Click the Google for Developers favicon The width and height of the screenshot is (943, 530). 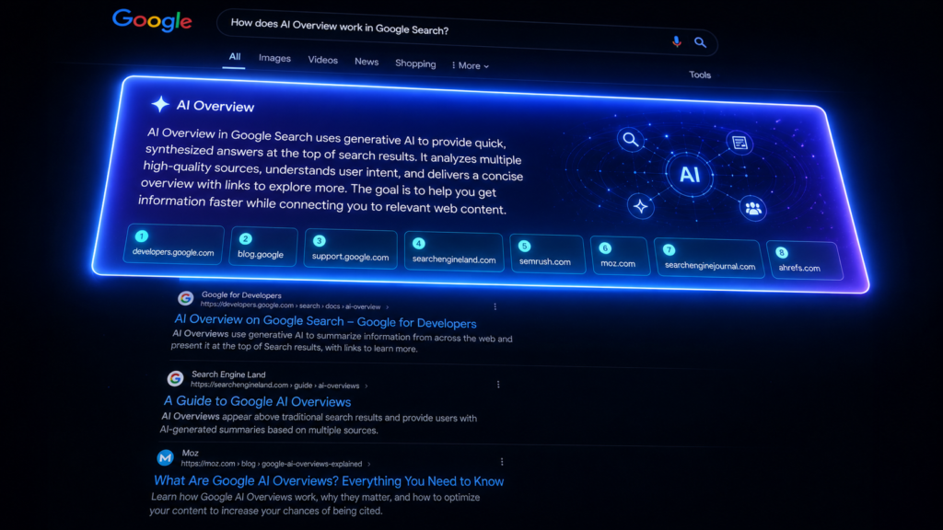[x=186, y=297]
